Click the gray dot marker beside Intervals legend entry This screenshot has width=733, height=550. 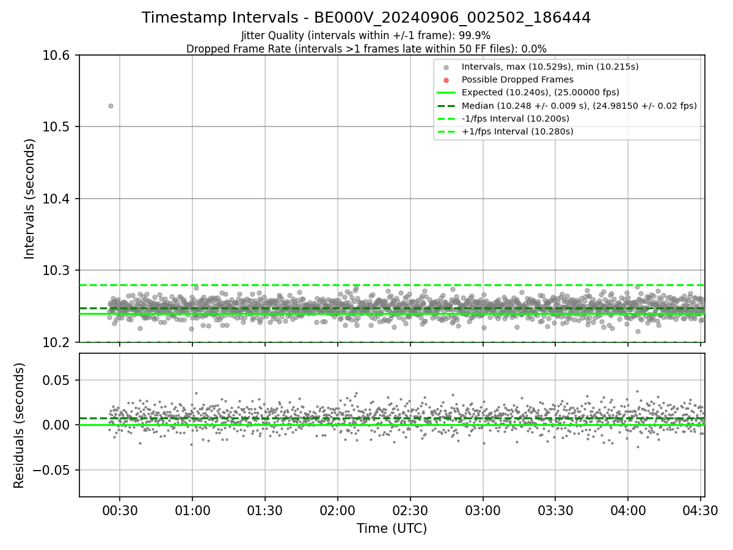click(447, 67)
